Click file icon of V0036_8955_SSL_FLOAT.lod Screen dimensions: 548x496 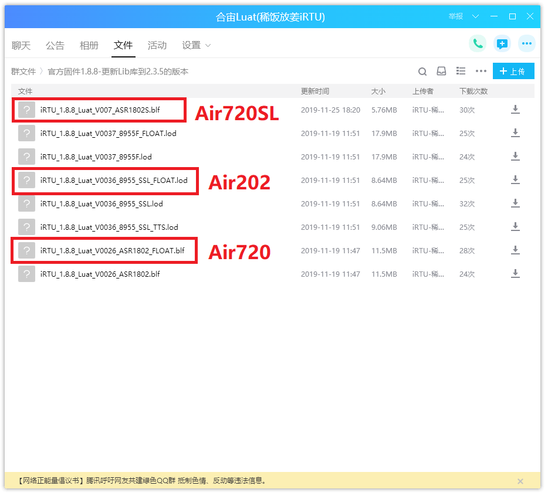point(26,180)
